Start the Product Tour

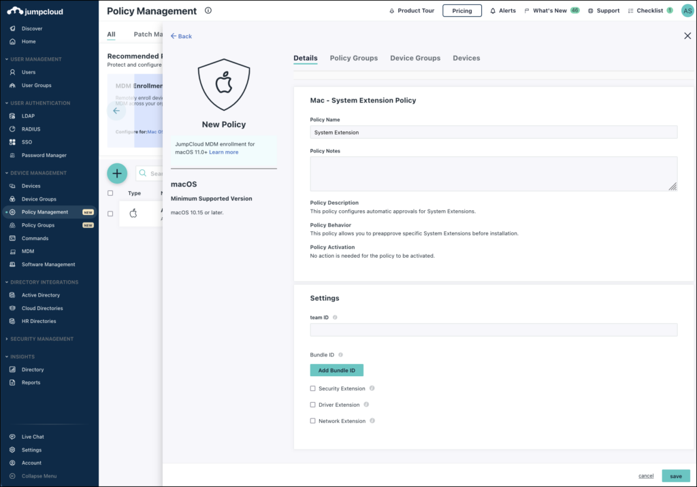tap(412, 11)
